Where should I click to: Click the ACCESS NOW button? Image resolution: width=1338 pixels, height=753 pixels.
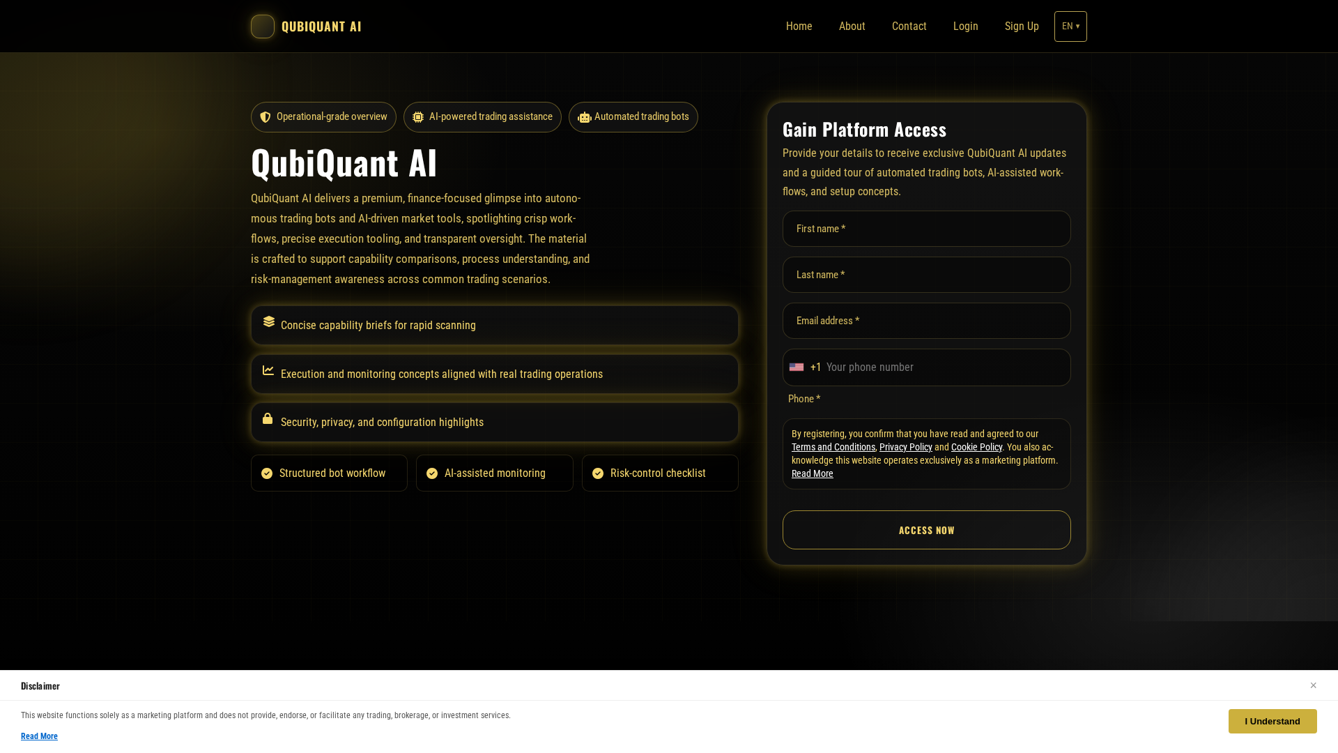click(927, 530)
